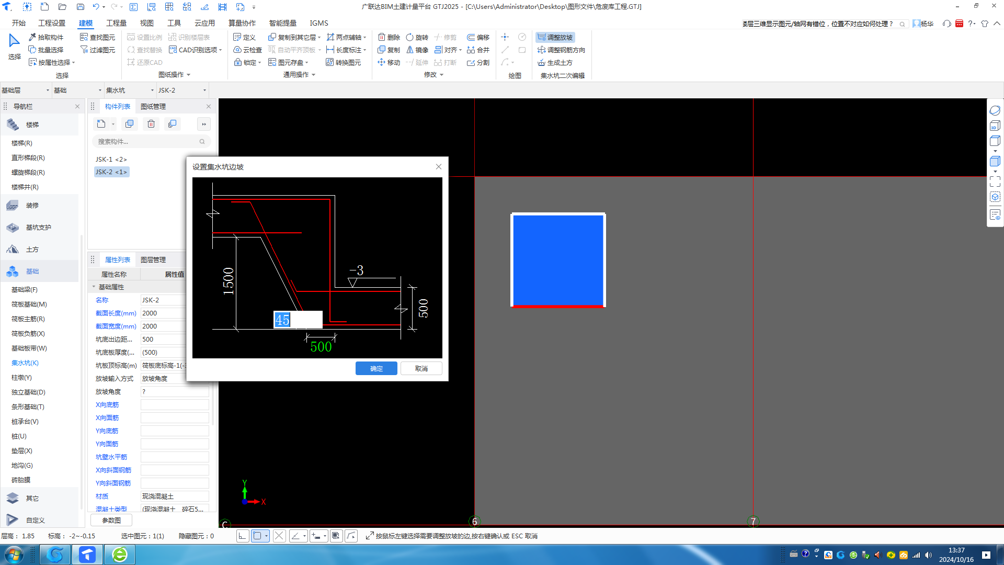
Task: Open the 集水坑 component type dropdown
Action: tap(152, 90)
